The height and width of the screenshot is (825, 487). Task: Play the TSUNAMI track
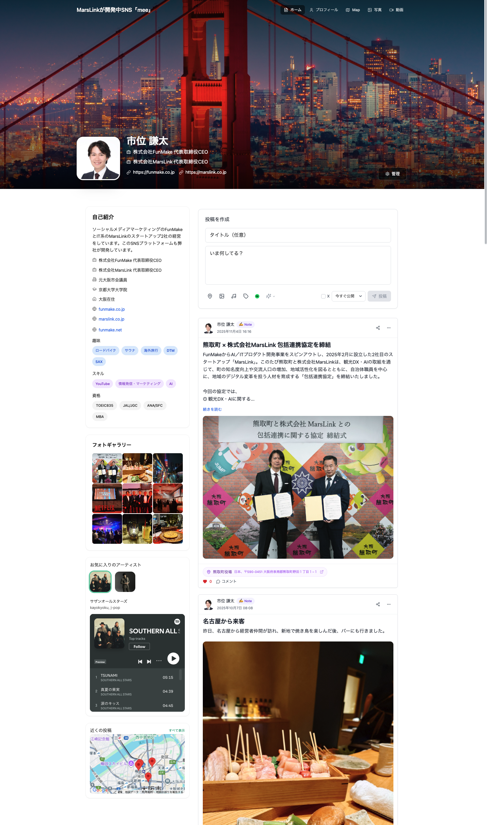pyautogui.click(x=135, y=677)
